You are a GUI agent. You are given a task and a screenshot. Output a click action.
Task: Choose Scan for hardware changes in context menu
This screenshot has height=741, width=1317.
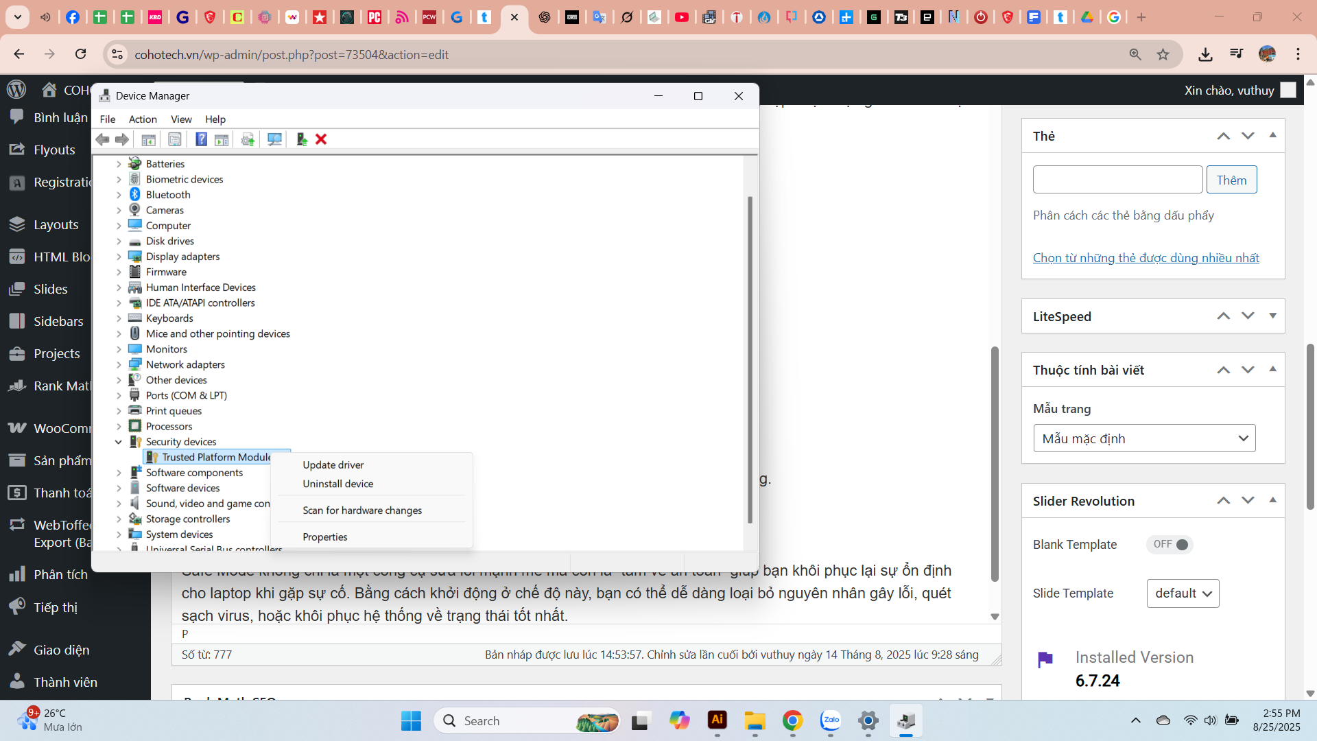pos(362,510)
